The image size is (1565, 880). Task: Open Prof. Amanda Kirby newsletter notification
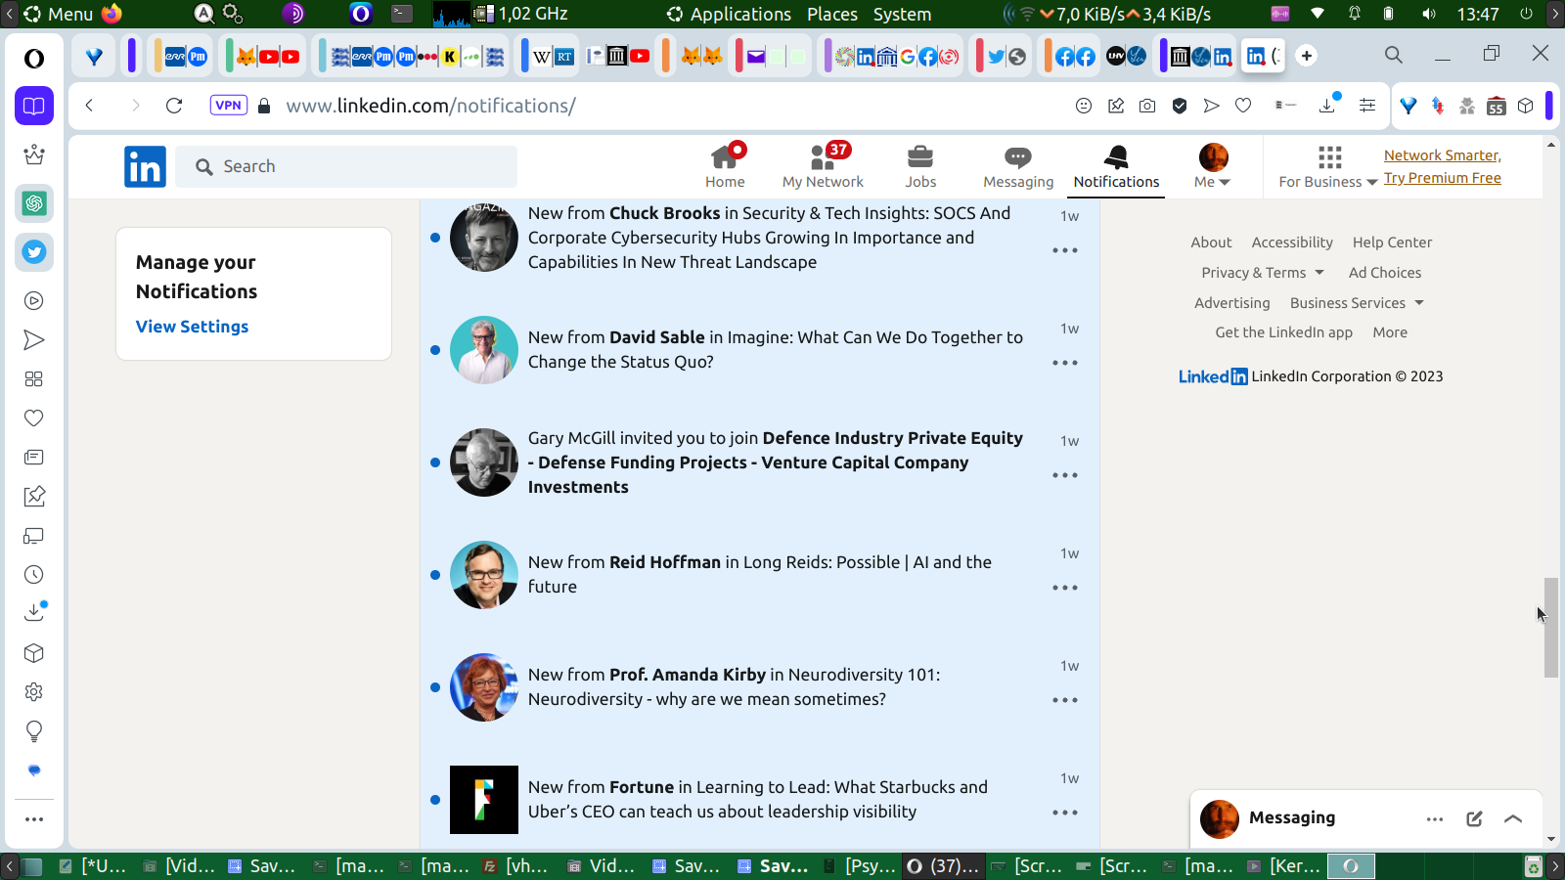point(760,687)
